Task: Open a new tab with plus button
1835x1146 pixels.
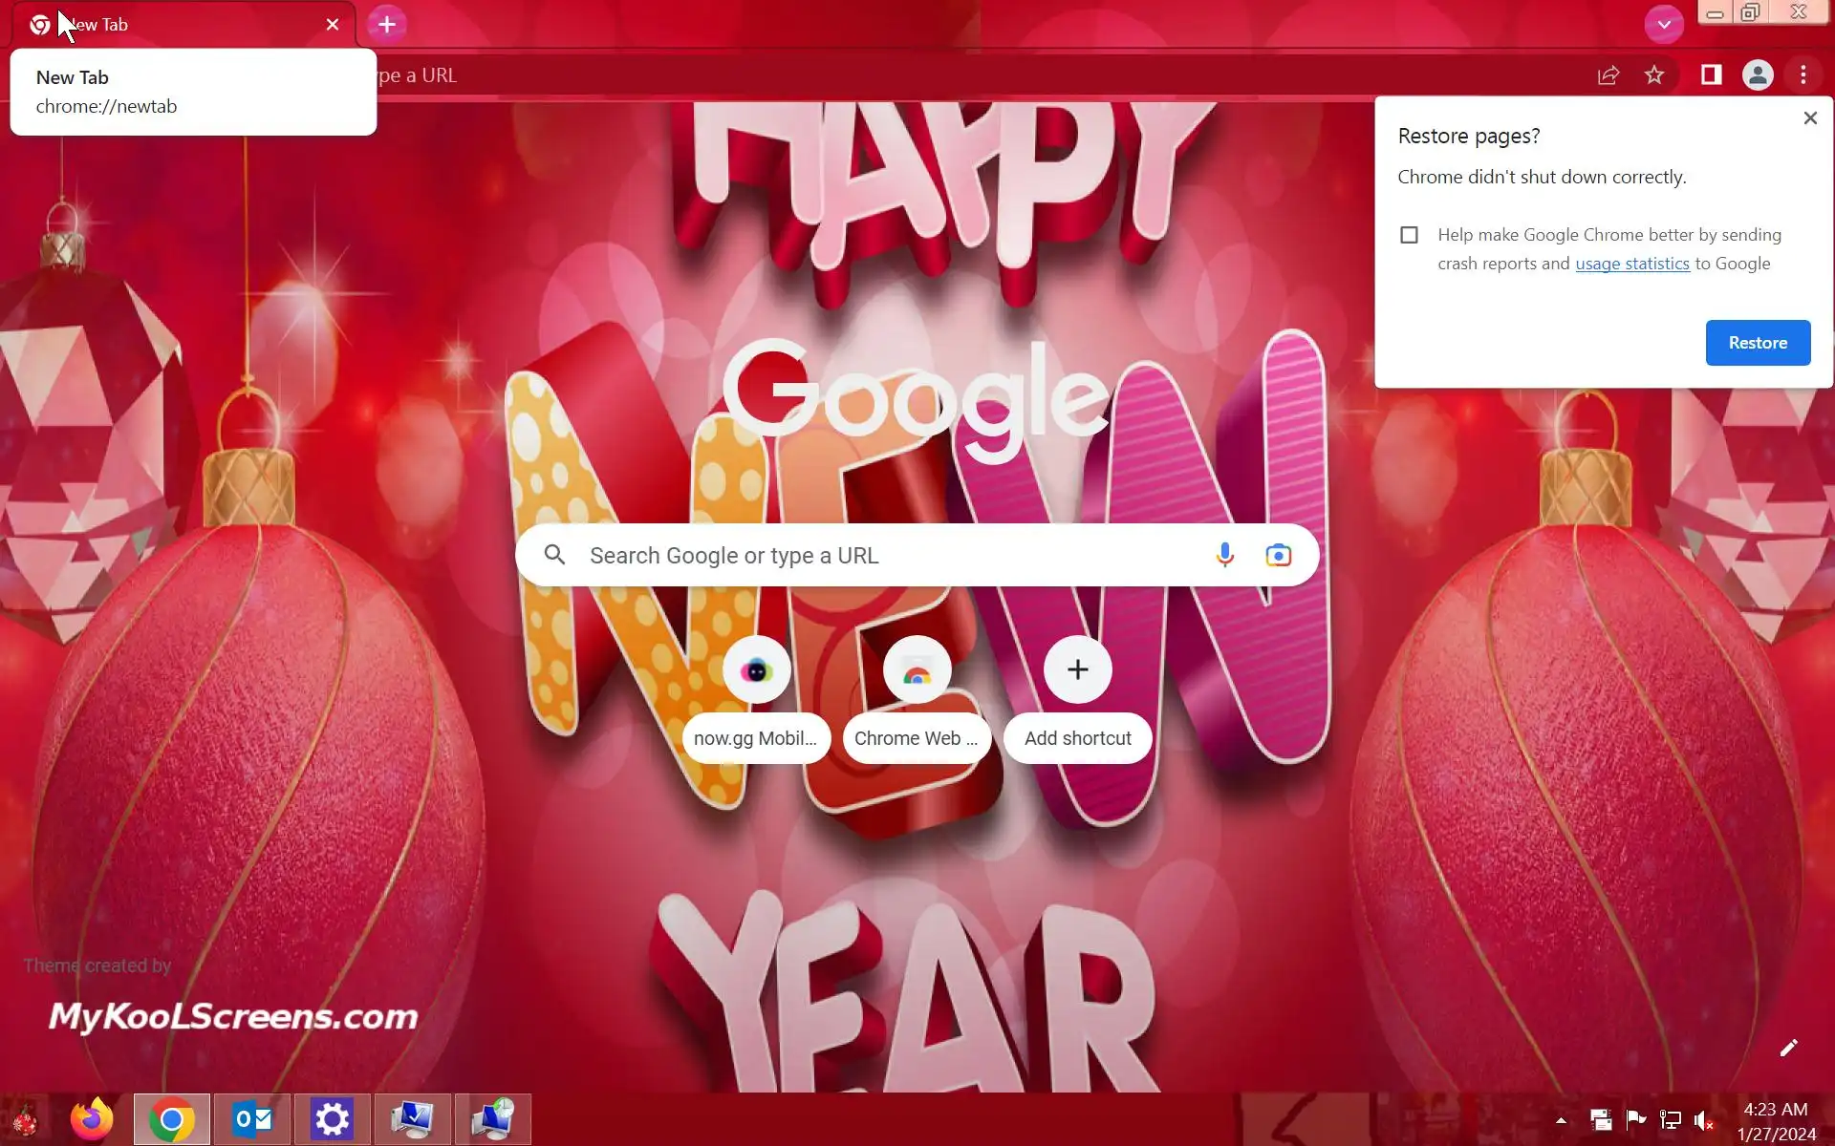Action: pyautogui.click(x=387, y=25)
